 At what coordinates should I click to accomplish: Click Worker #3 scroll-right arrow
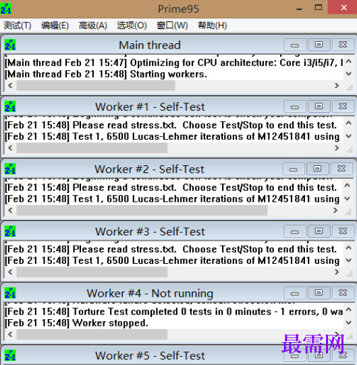click(x=337, y=272)
